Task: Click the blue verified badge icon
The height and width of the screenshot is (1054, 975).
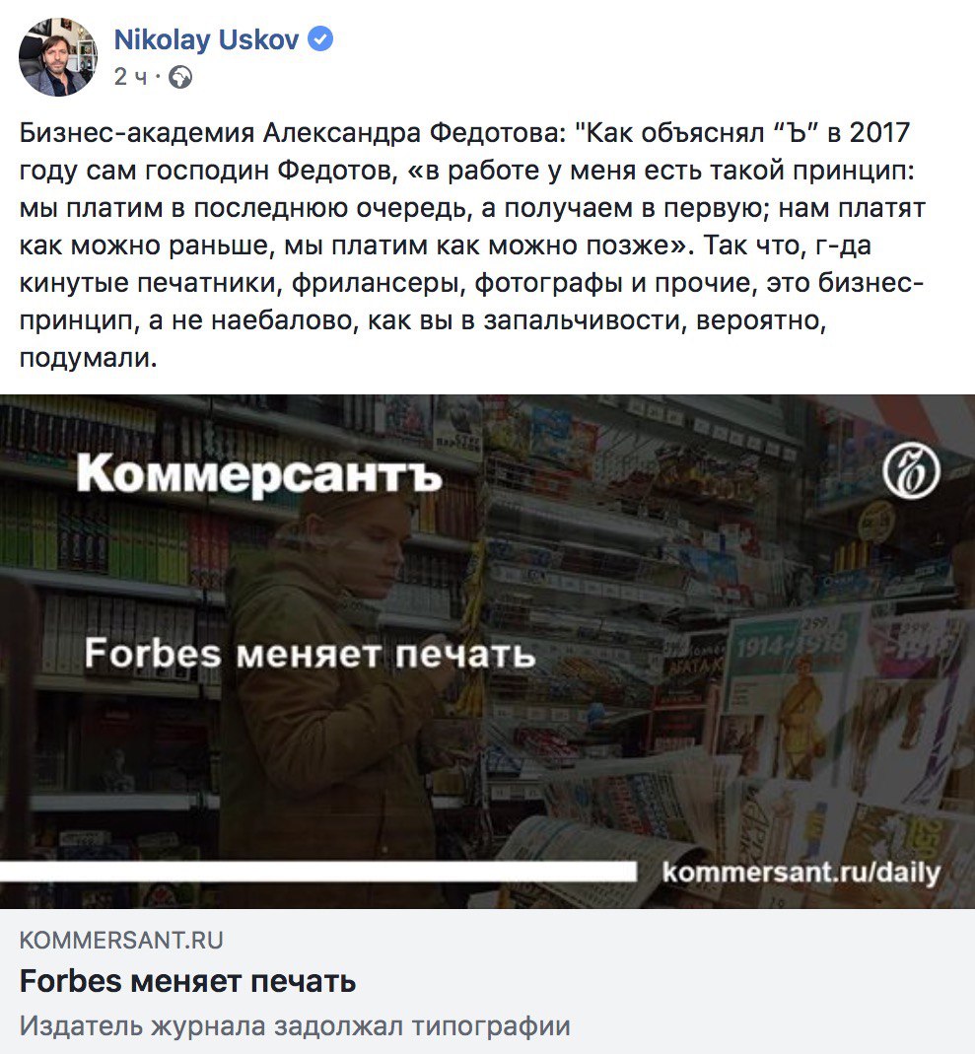Action: (319, 39)
